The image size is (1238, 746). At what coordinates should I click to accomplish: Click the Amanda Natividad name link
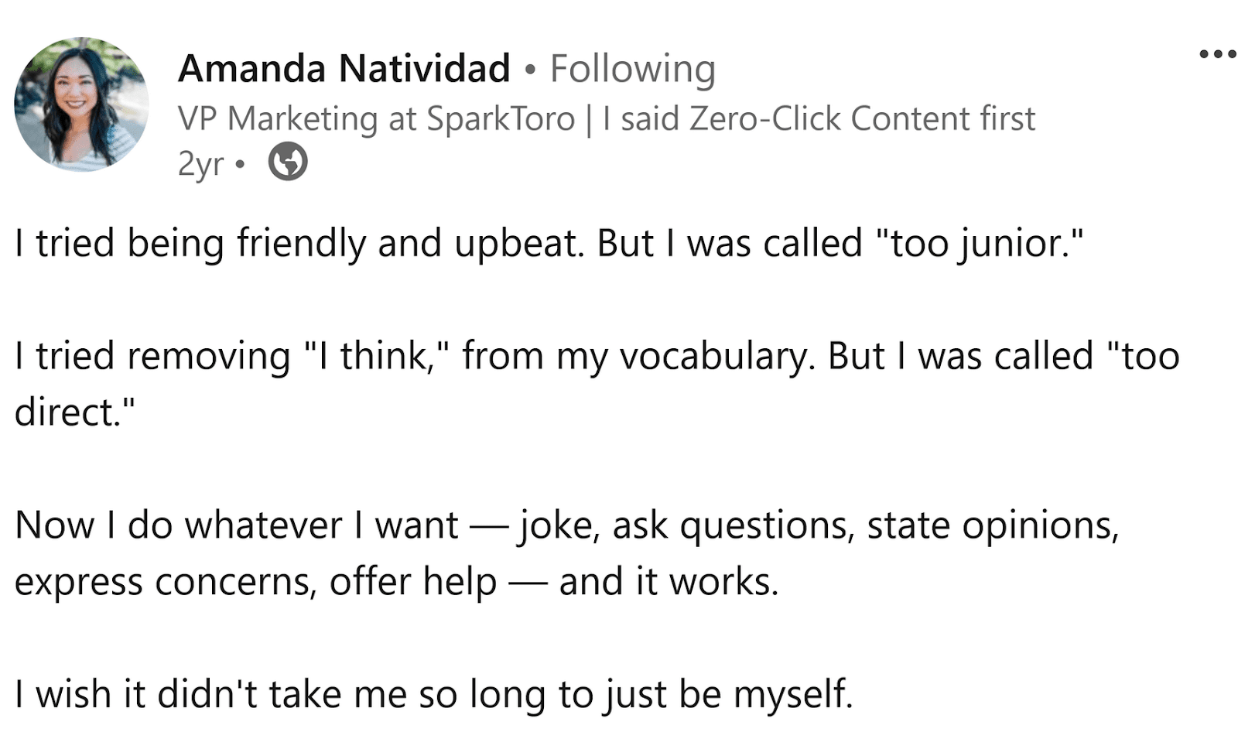[343, 67]
